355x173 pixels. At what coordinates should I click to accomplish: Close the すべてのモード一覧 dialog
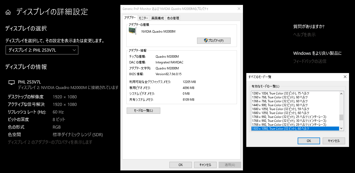point(345,77)
